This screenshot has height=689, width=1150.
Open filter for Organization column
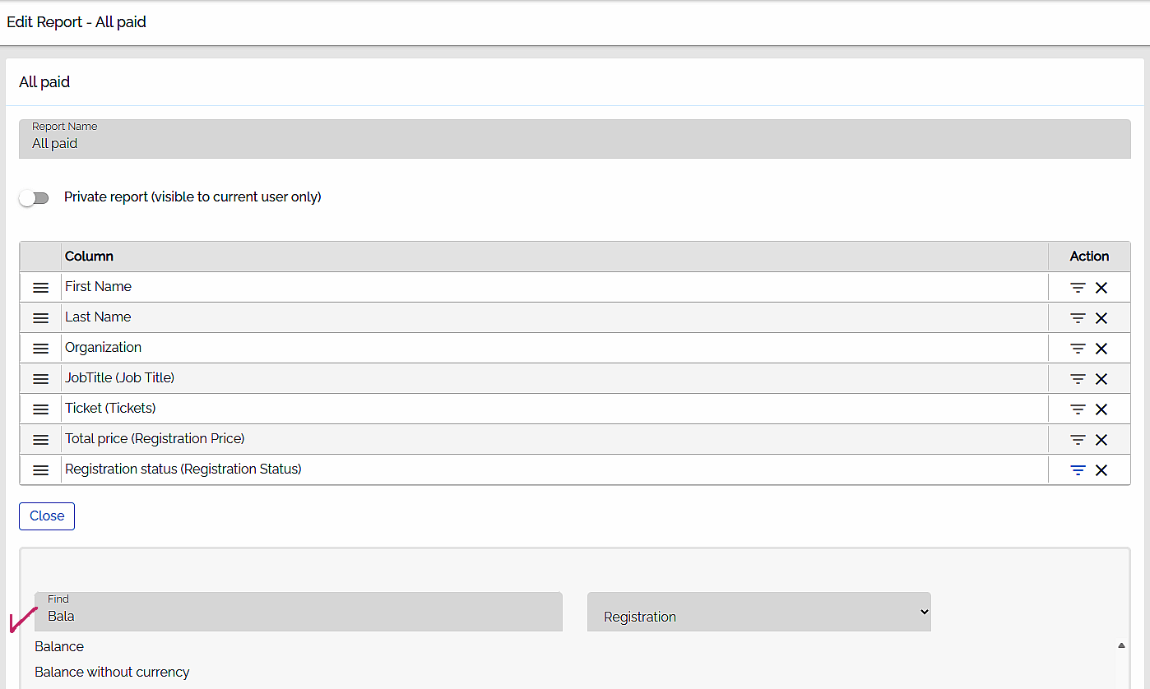(1078, 349)
